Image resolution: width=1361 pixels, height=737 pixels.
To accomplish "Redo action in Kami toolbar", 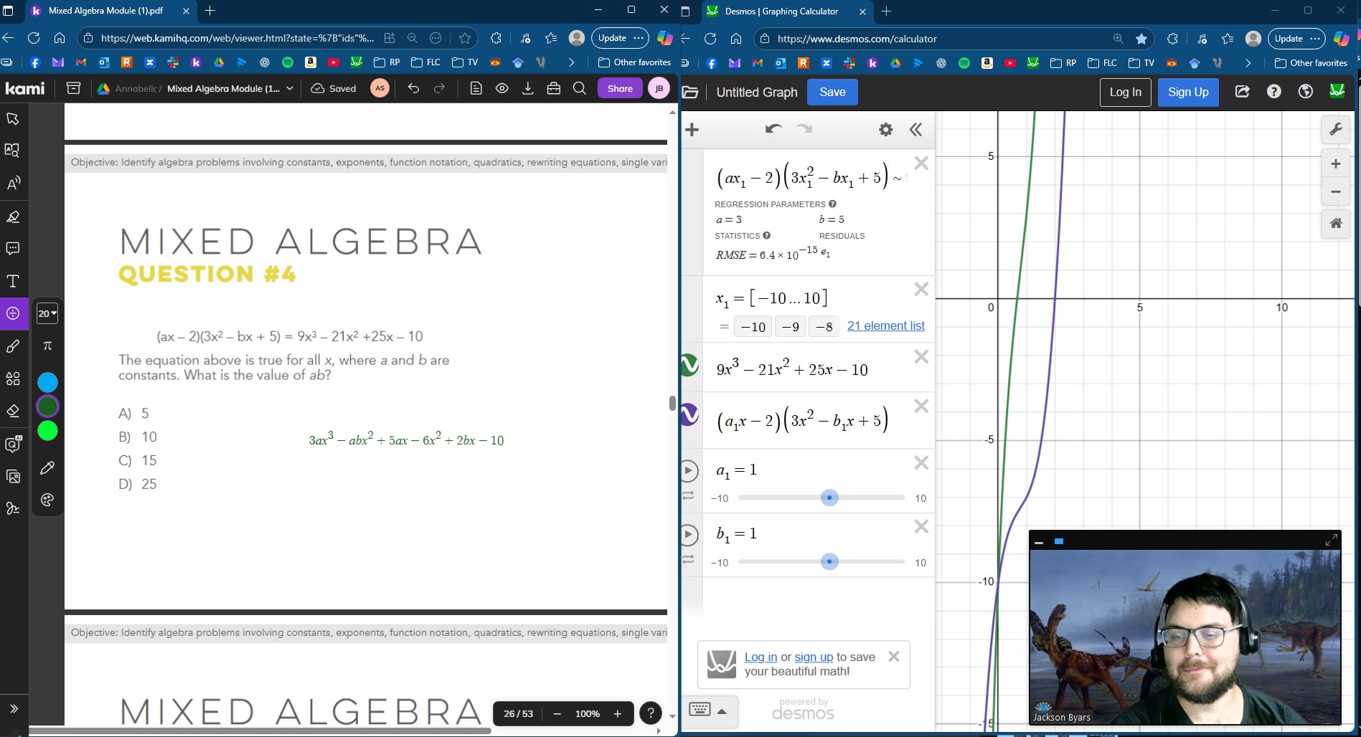I will point(439,88).
